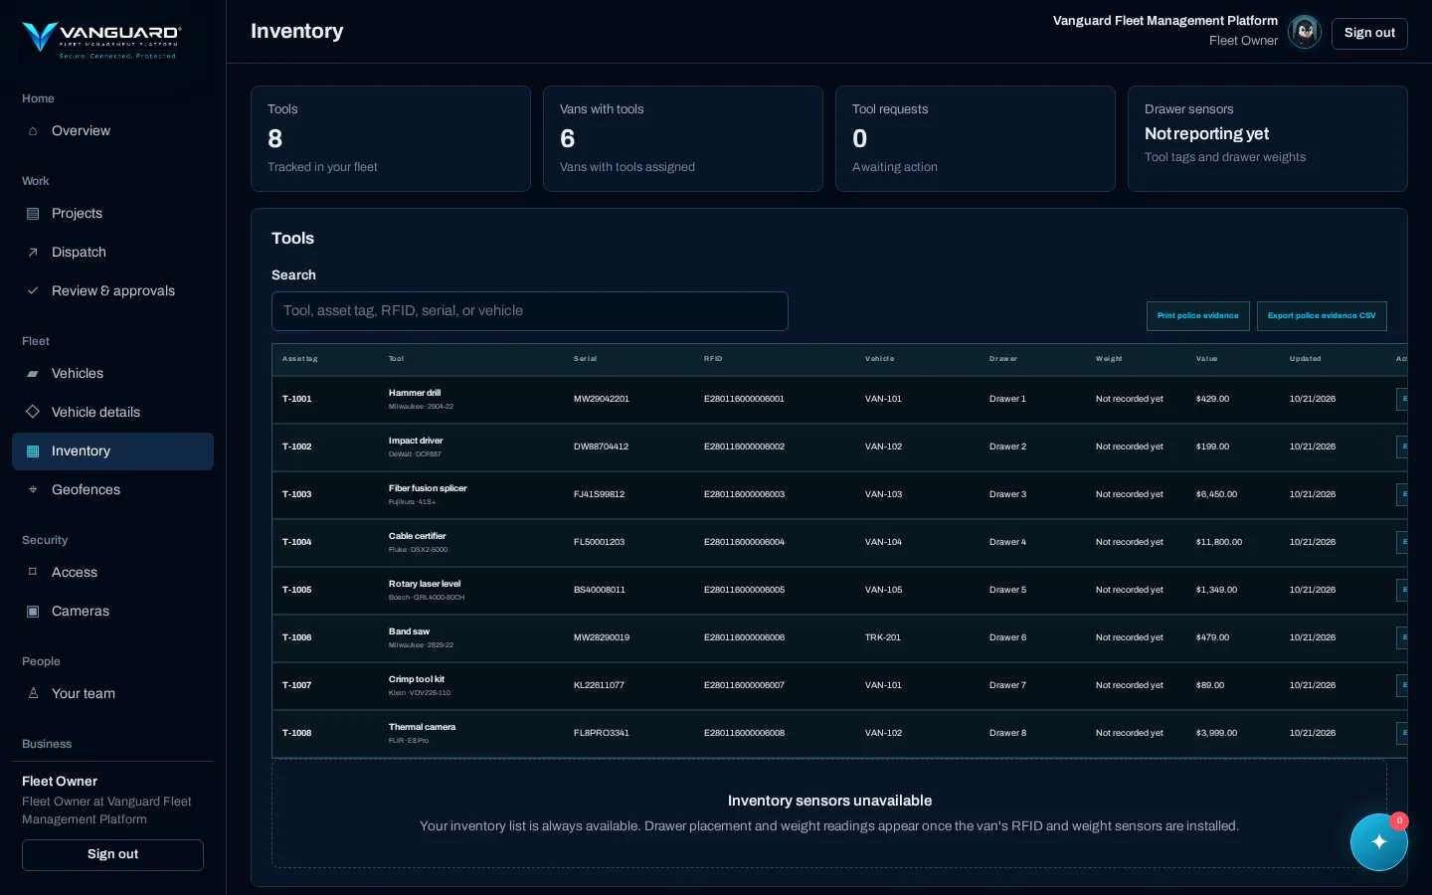
Task: Open the Your team person icon
Action: 33,694
